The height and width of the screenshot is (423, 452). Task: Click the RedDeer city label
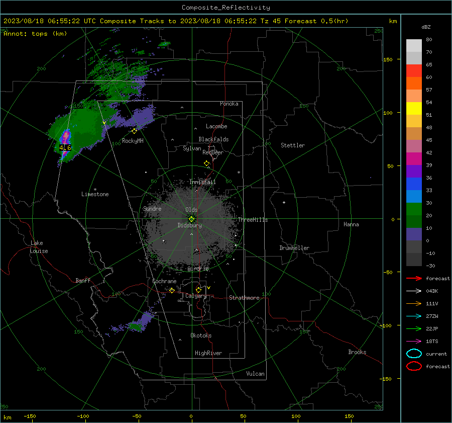(213, 152)
